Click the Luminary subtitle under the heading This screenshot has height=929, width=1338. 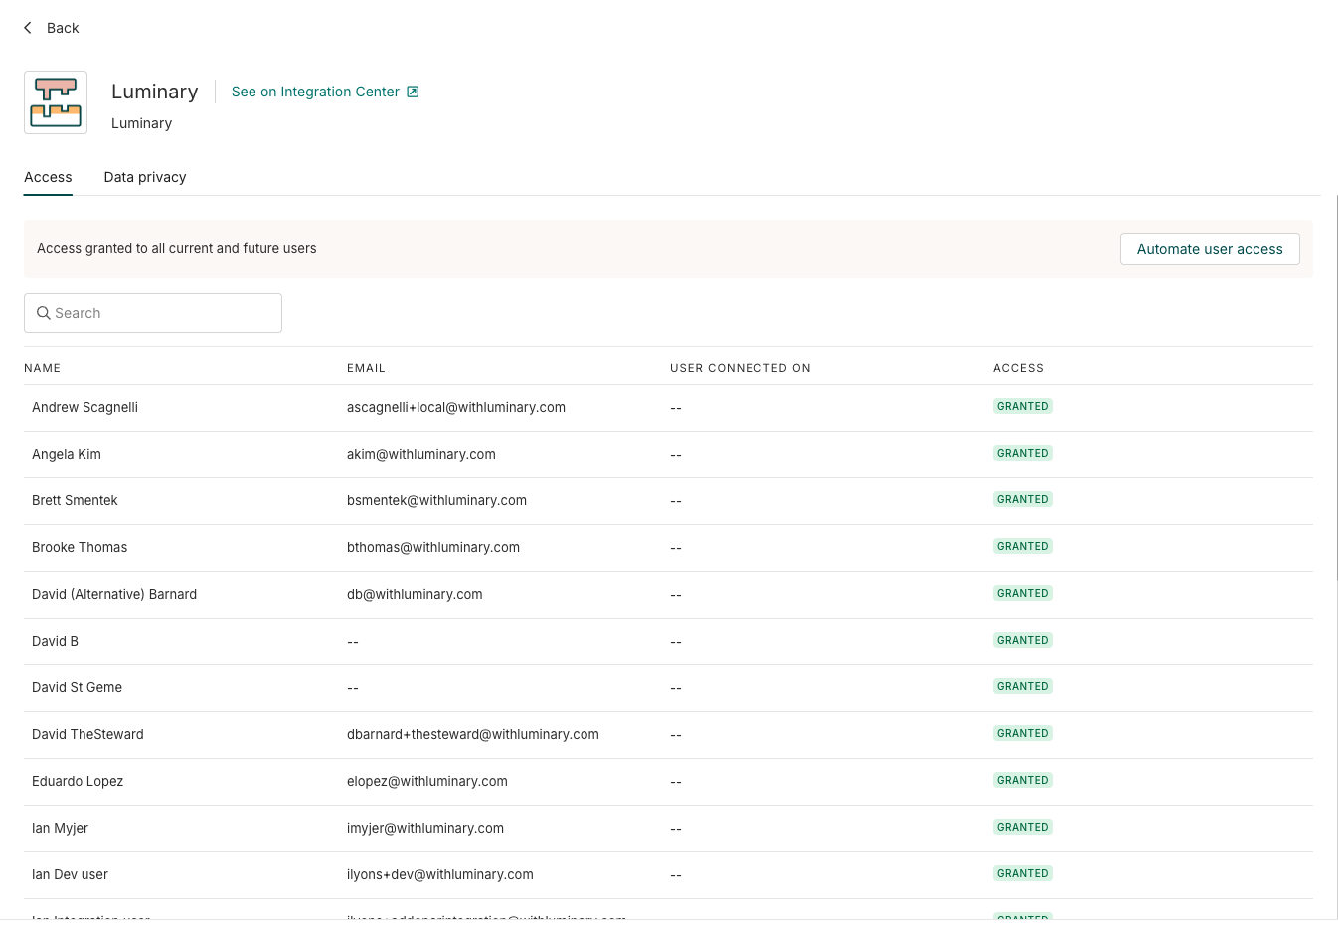[142, 123]
